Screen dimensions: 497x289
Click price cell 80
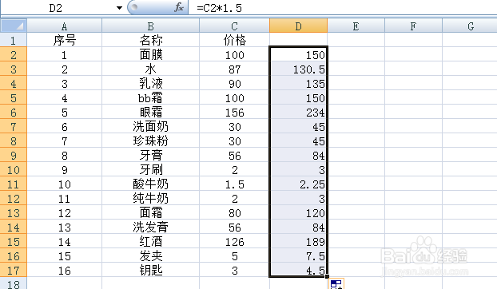(235, 213)
